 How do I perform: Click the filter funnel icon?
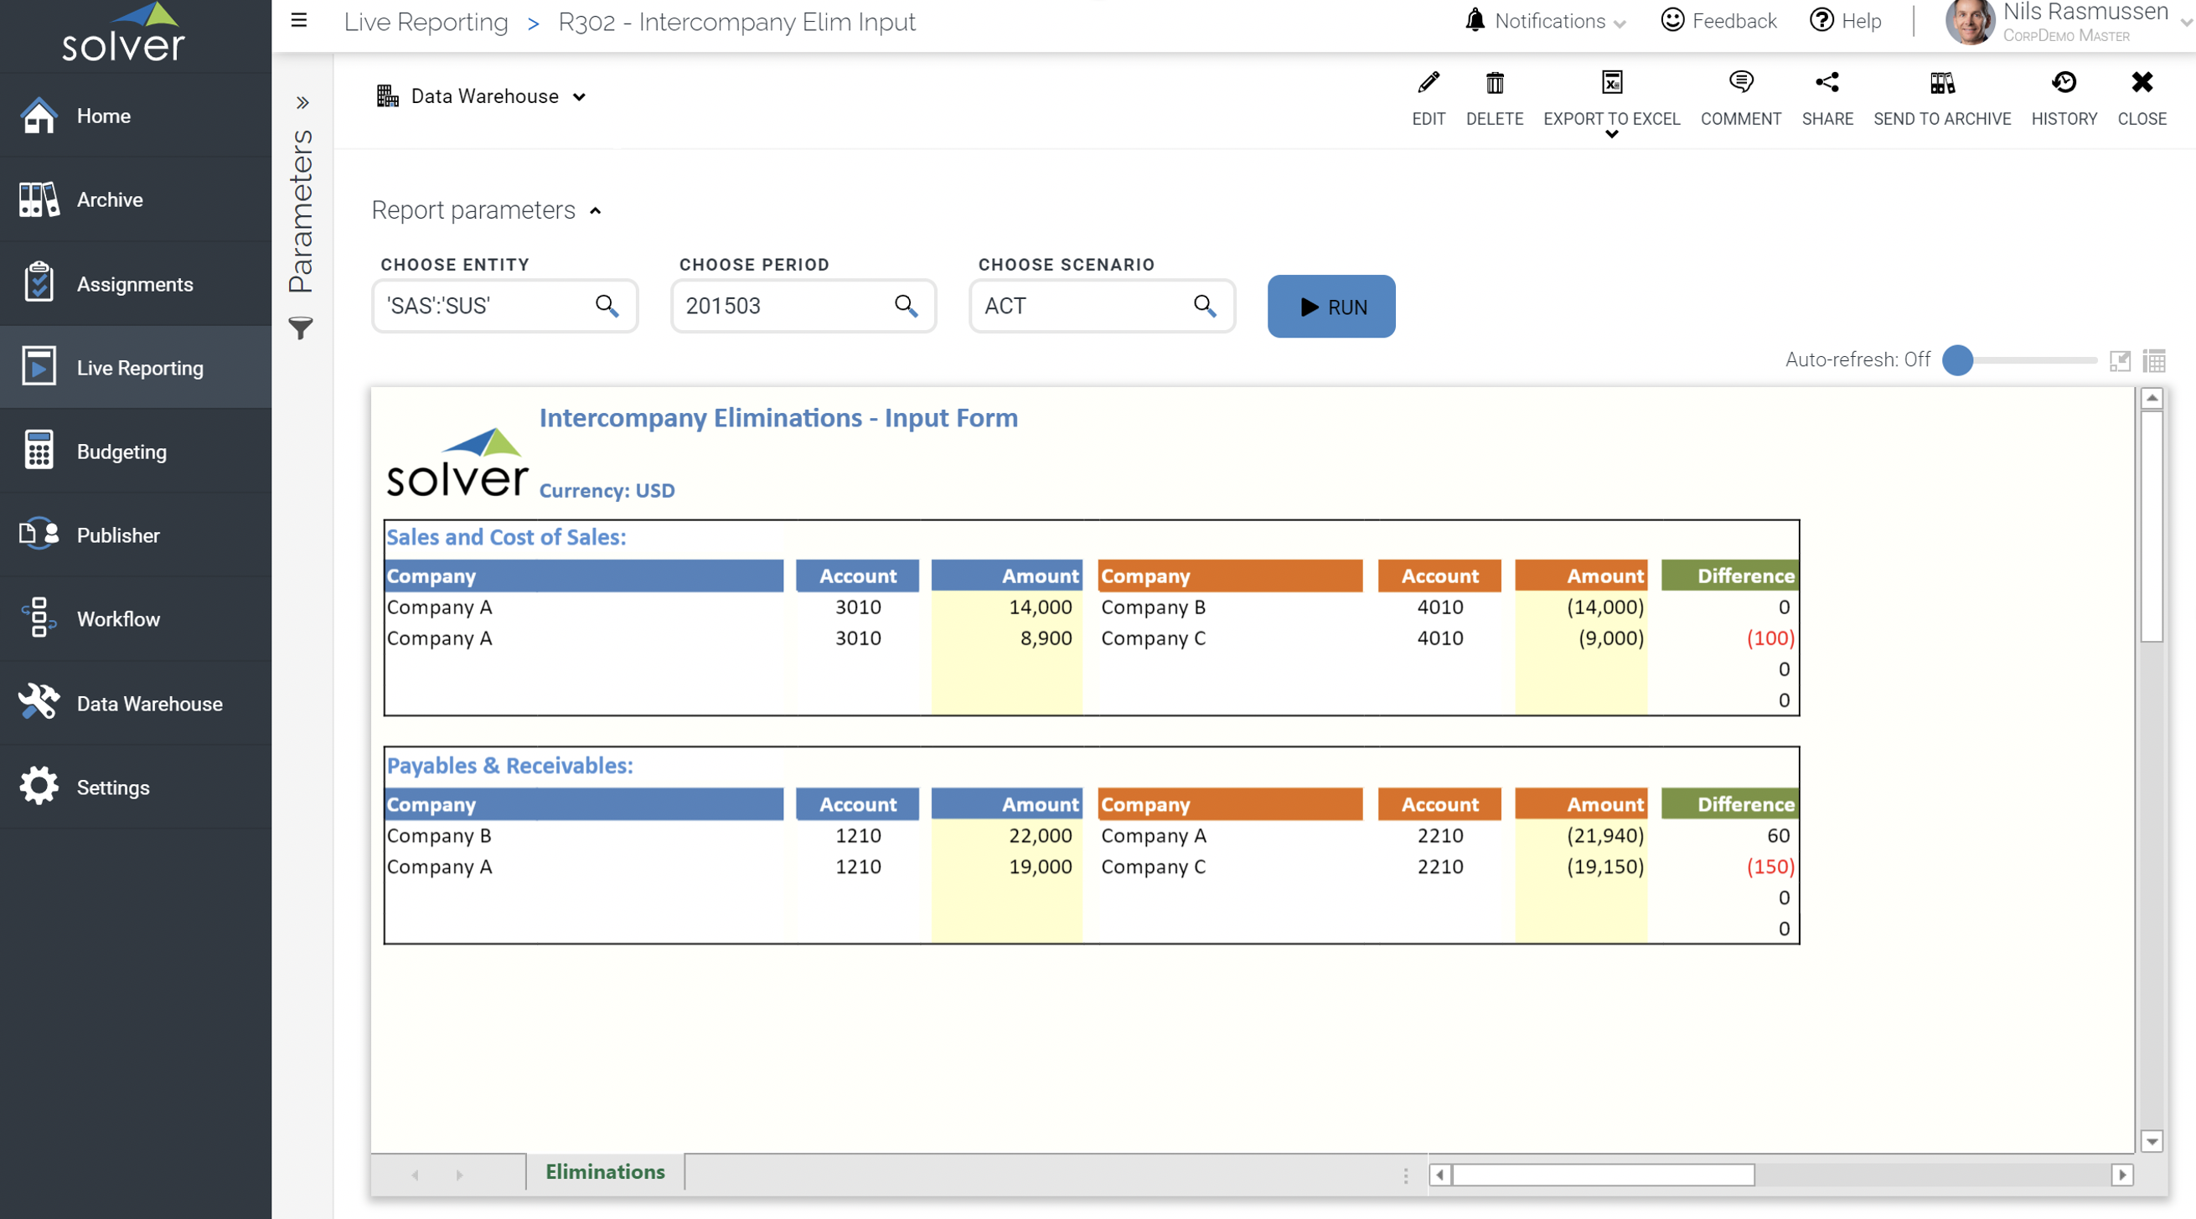pyautogui.click(x=301, y=328)
